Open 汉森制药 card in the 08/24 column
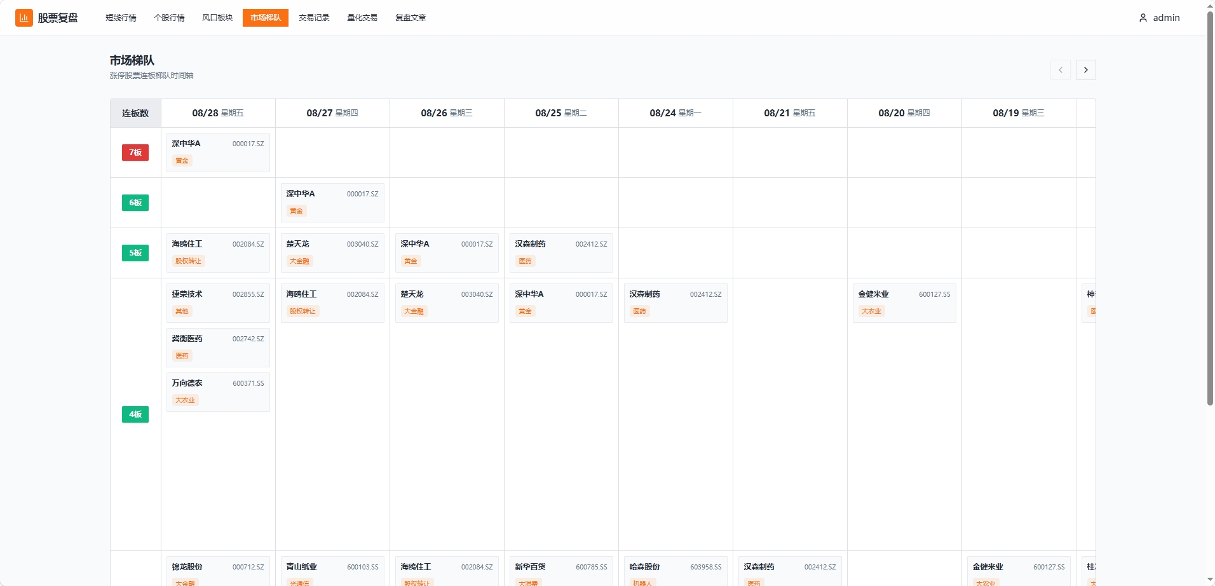 click(x=675, y=303)
